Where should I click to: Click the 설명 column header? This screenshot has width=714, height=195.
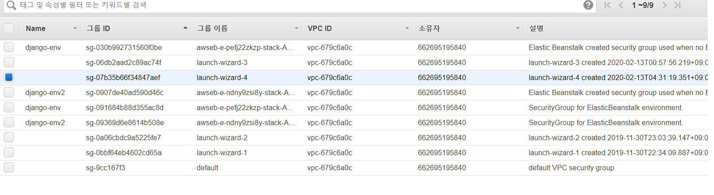[x=536, y=28]
